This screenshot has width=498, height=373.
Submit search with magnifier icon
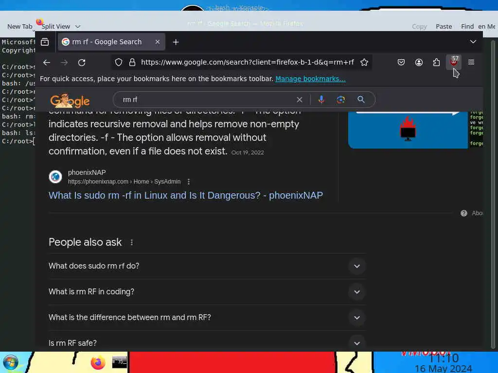[361, 100]
